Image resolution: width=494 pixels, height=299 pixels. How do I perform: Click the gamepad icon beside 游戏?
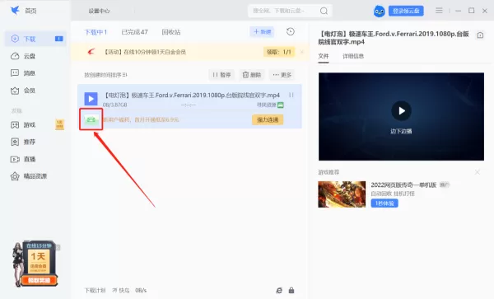[x=15, y=124]
